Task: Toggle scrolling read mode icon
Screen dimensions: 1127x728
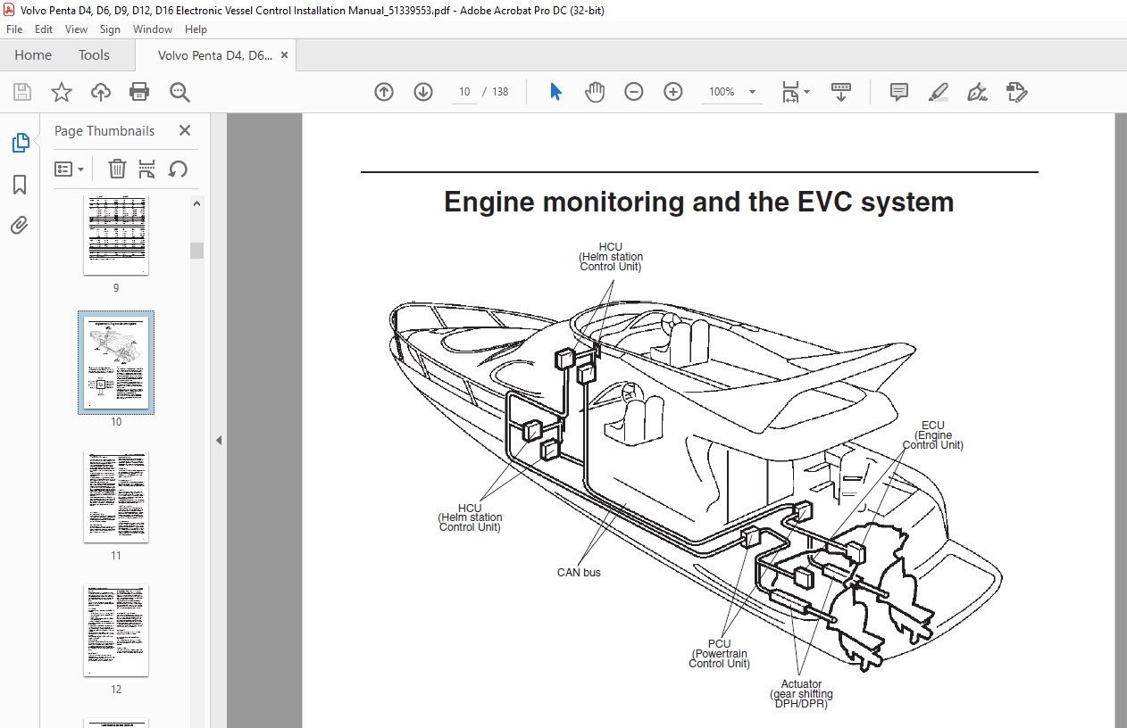Action: pyautogui.click(x=840, y=92)
